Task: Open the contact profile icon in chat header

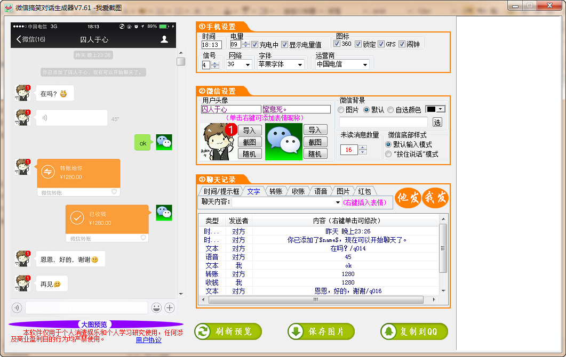Action: [164, 39]
